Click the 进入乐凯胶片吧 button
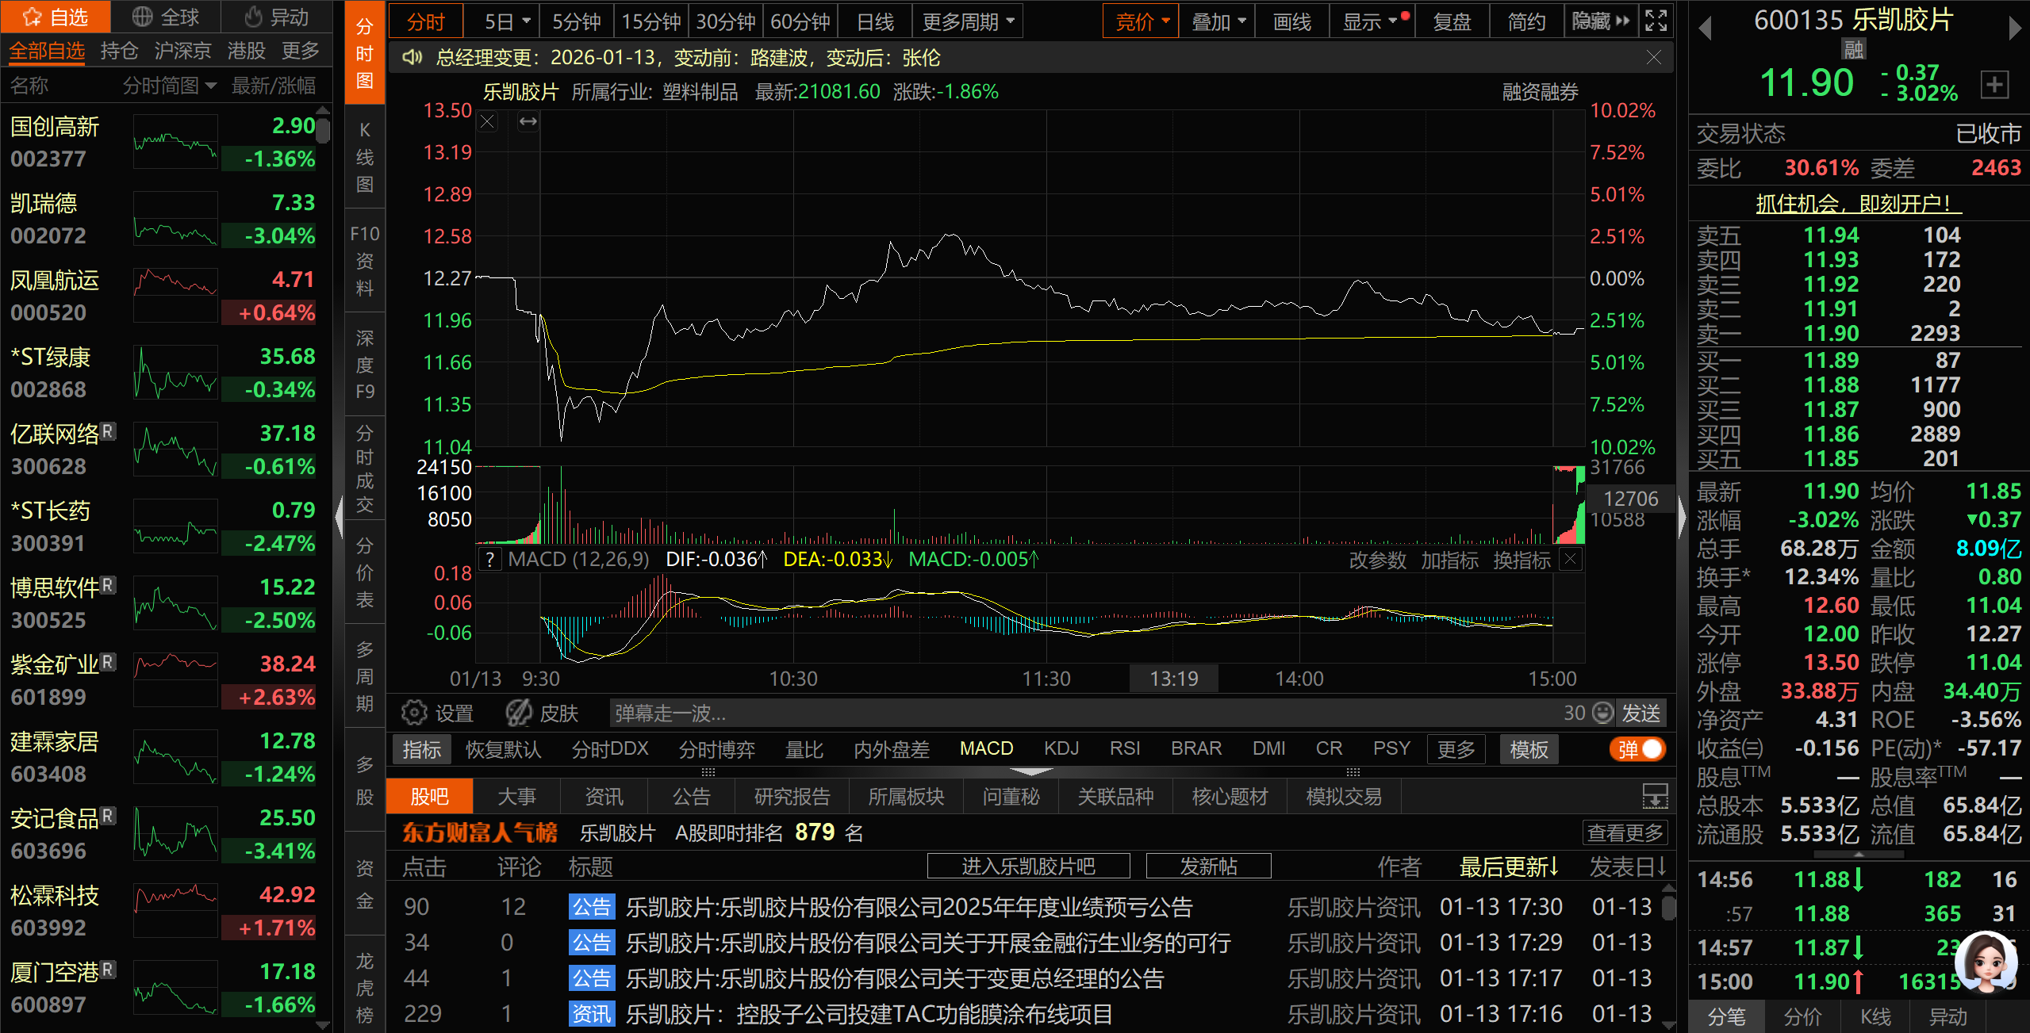 coord(1028,867)
